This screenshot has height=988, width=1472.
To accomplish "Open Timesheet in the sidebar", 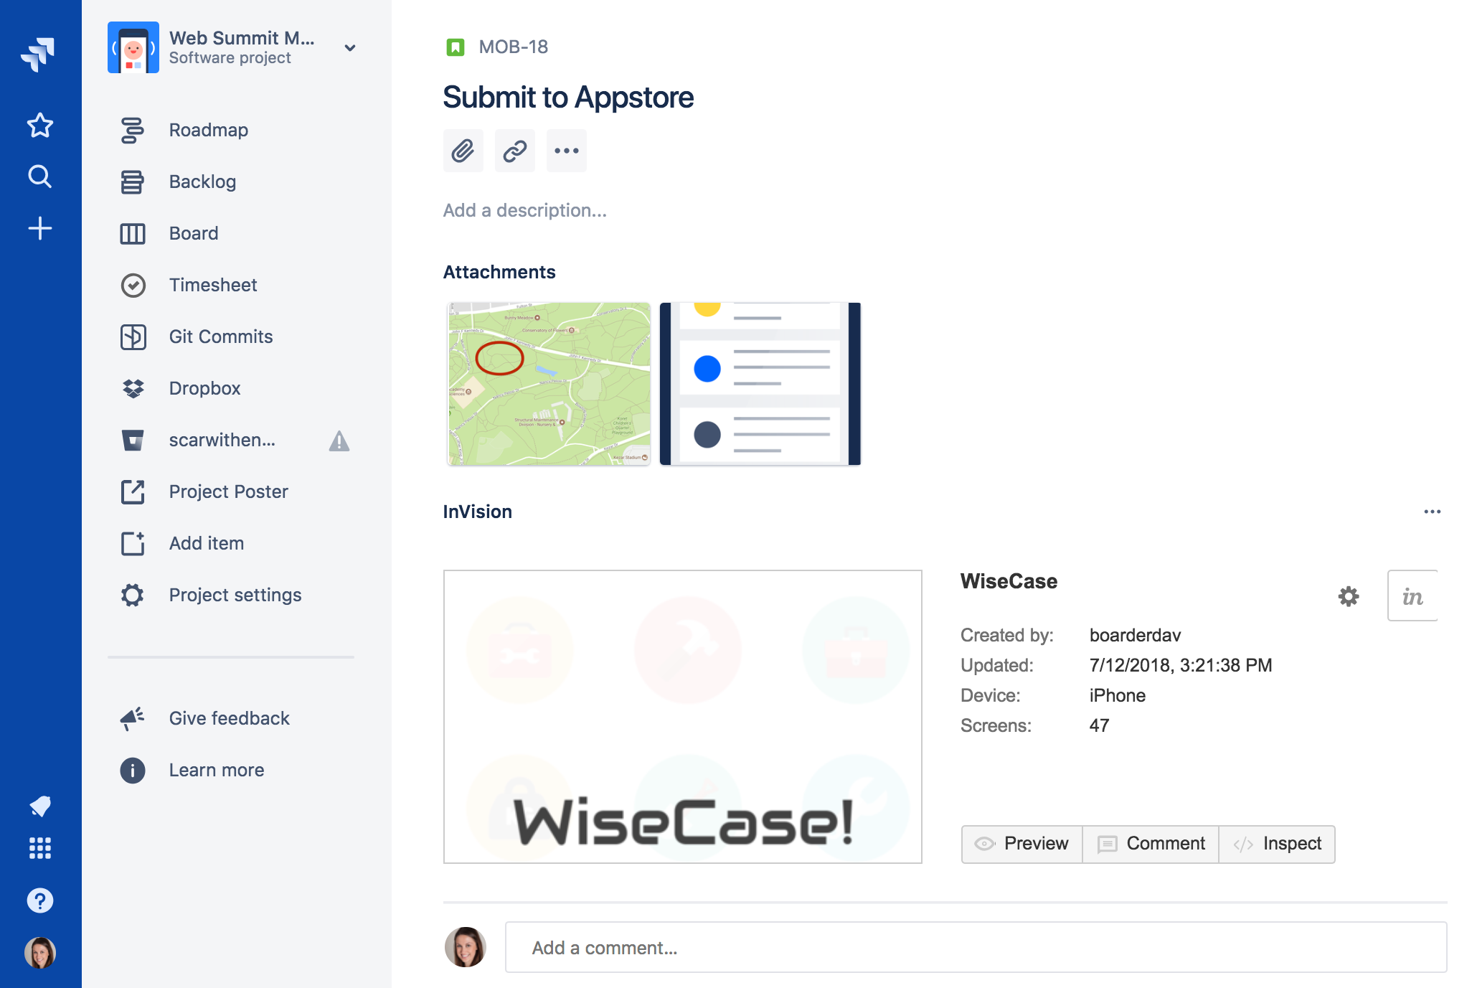I will (231, 286).
